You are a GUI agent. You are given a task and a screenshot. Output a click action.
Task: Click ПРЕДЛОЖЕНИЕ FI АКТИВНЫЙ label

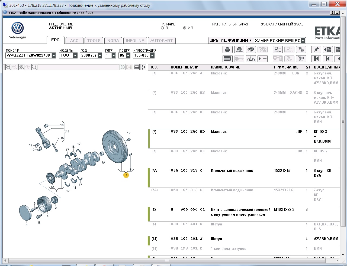[x=63, y=26]
